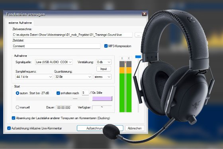Start recording with the Aufzeichnung button
The image size is (223, 149).
100,128
